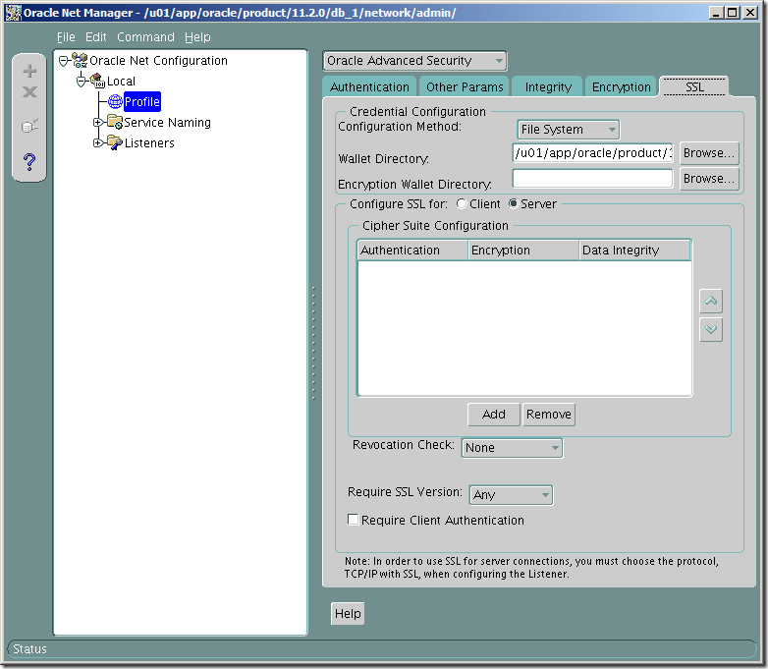This screenshot has width=768, height=669.
Task: Click the Listeners folder icon
Action: point(115,143)
